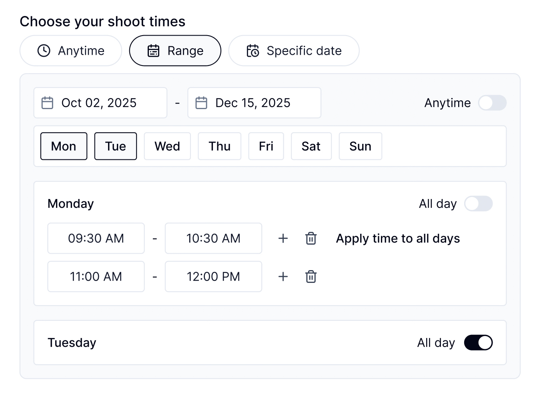Click Apply time to all days
Screen dimensions: 541x398
(398, 239)
